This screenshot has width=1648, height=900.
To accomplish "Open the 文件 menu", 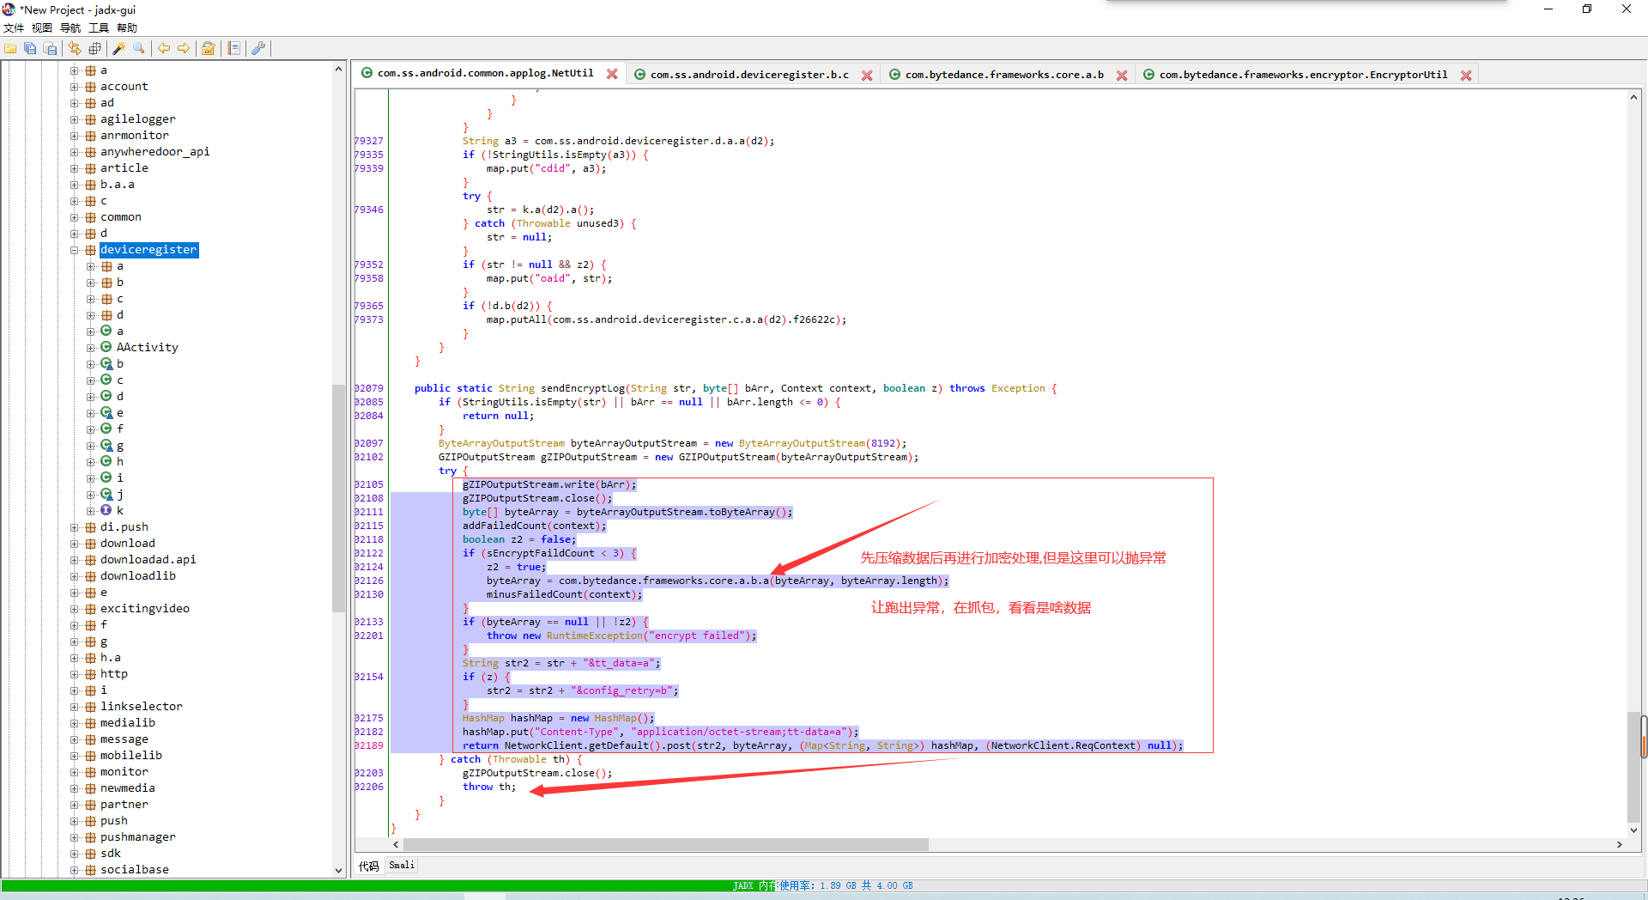I will tap(14, 27).
